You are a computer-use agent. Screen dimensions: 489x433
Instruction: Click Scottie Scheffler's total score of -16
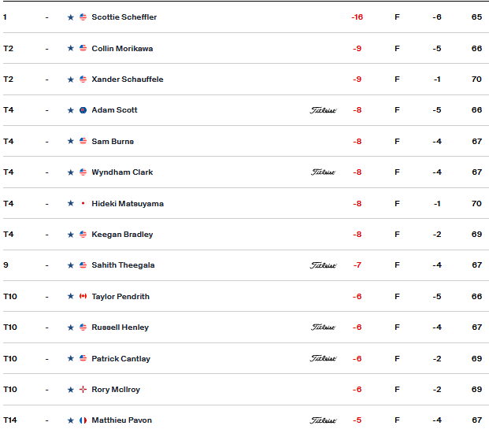pos(357,17)
